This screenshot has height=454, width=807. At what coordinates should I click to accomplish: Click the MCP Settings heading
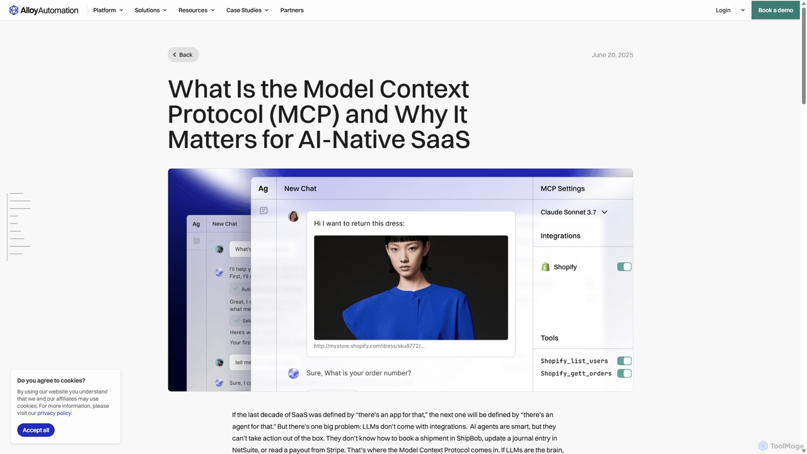[x=562, y=189]
